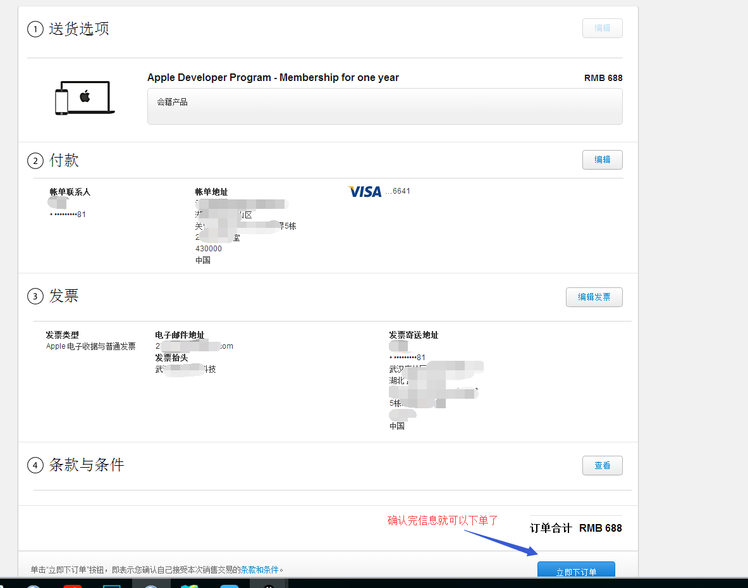The height and width of the screenshot is (588, 748).
Task: Click the card number ending in 6641
Action: [398, 191]
